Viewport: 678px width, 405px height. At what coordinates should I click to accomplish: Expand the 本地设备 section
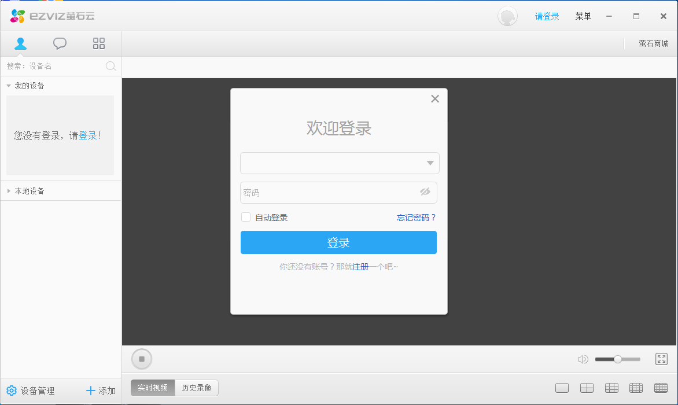pos(9,191)
